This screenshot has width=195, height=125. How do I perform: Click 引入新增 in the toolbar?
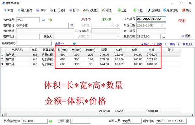click(25, 10)
